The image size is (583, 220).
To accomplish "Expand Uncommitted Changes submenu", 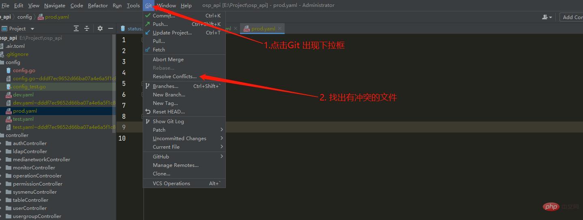I will click(184, 139).
